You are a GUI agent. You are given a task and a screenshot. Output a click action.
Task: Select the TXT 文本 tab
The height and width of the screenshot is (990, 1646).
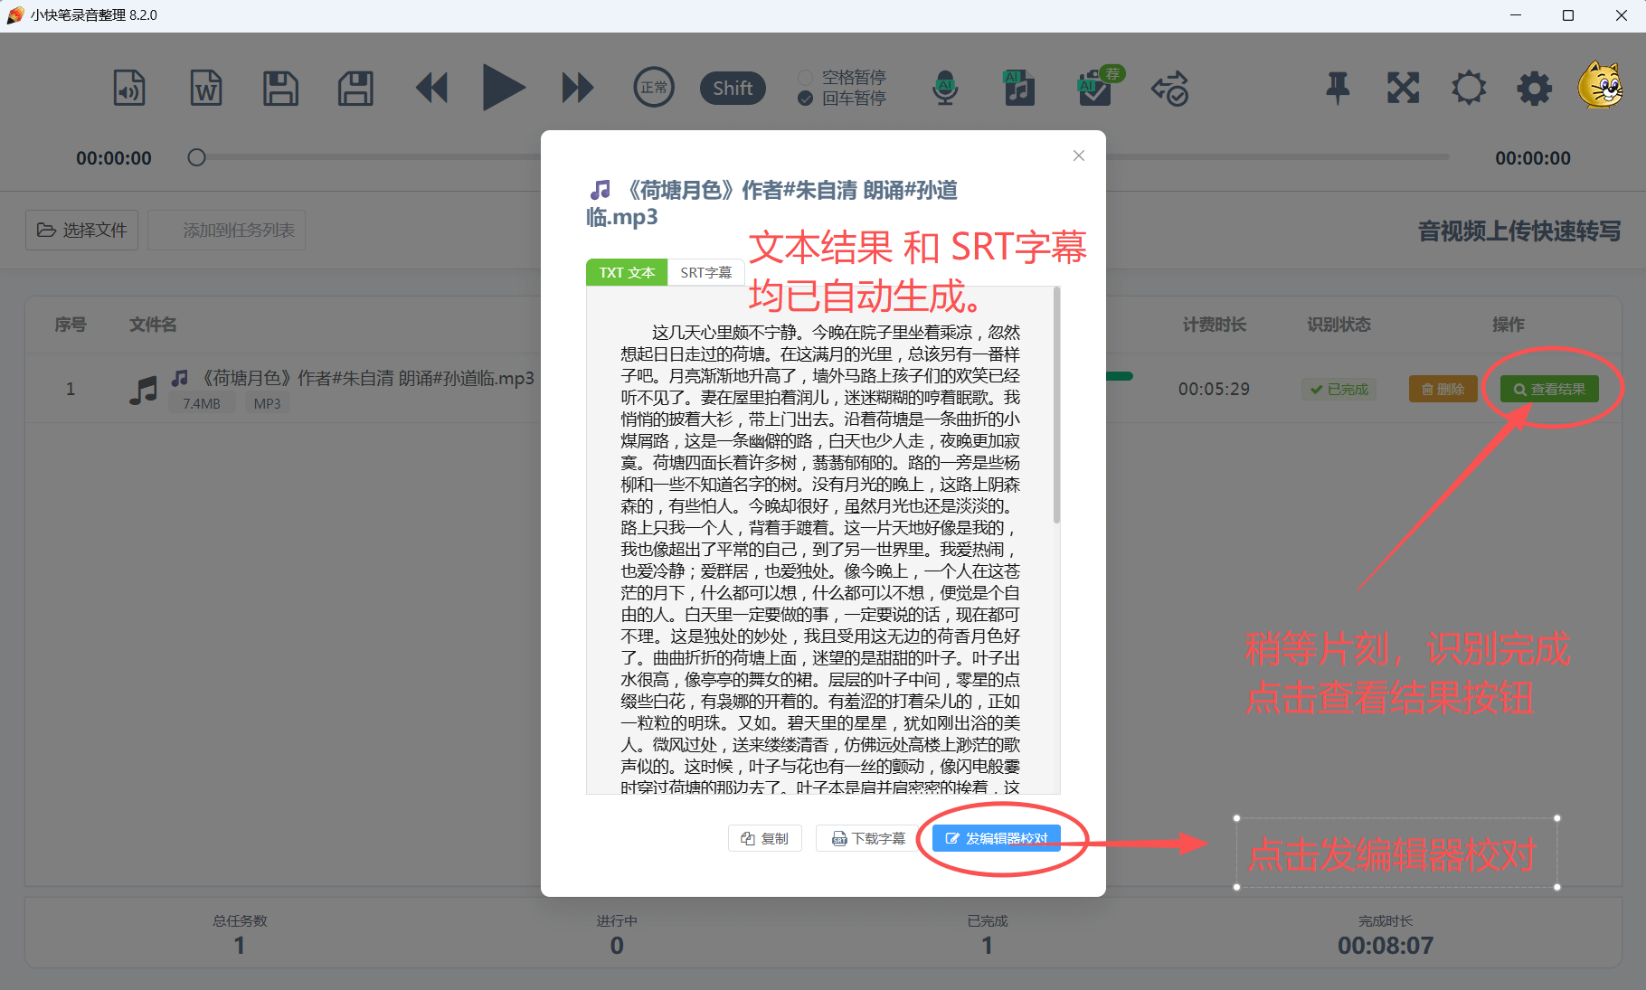627,273
